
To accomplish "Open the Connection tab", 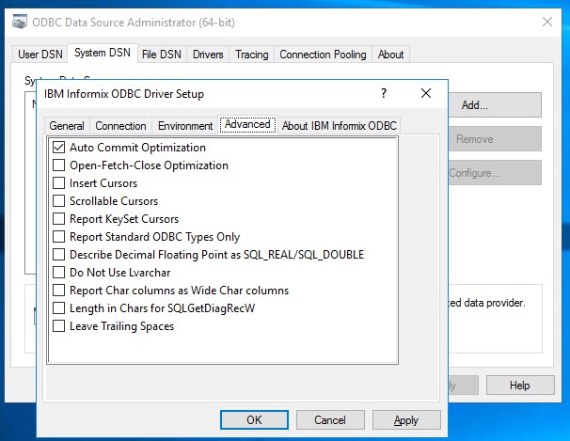I will click(x=121, y=126).
